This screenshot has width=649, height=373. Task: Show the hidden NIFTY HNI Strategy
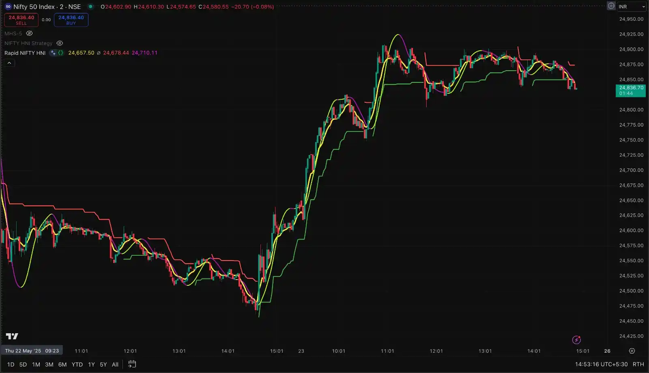60,43
